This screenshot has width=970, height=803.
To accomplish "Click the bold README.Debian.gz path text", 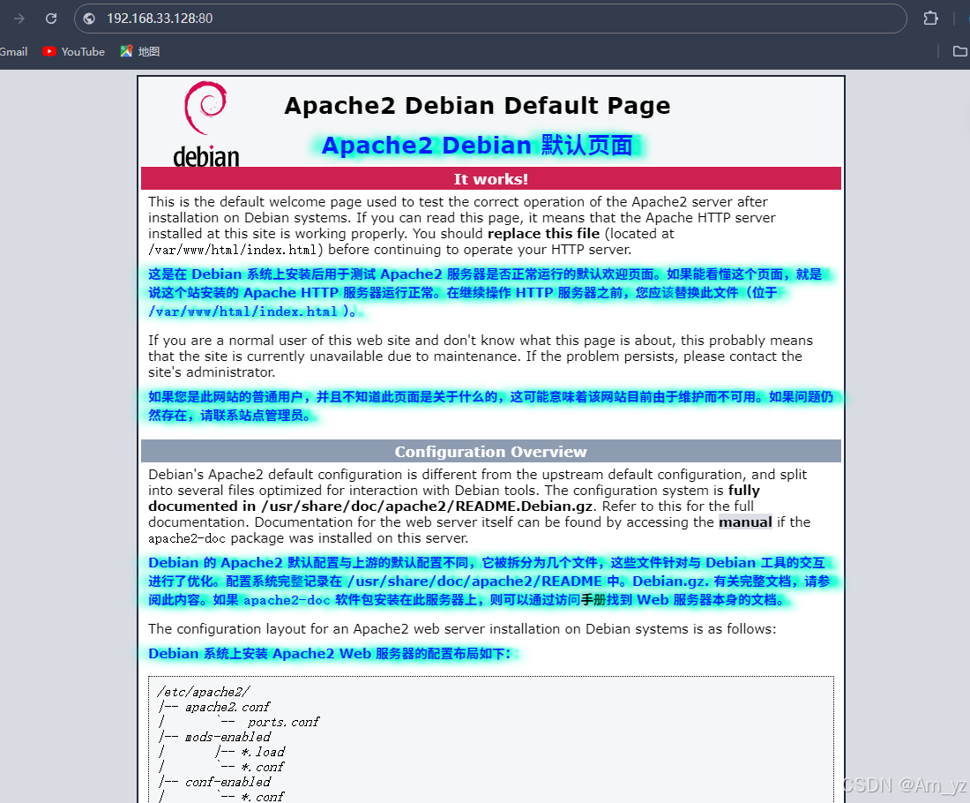I will [427, 506].
